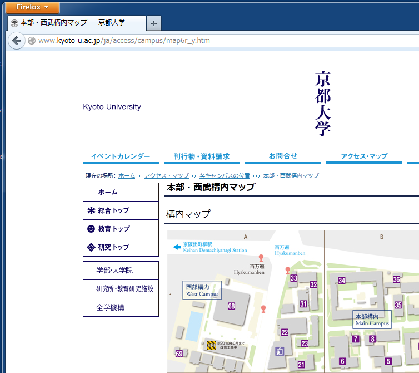Open the orange Firefox menu button

pyautogui.click(x=32, y=7)
